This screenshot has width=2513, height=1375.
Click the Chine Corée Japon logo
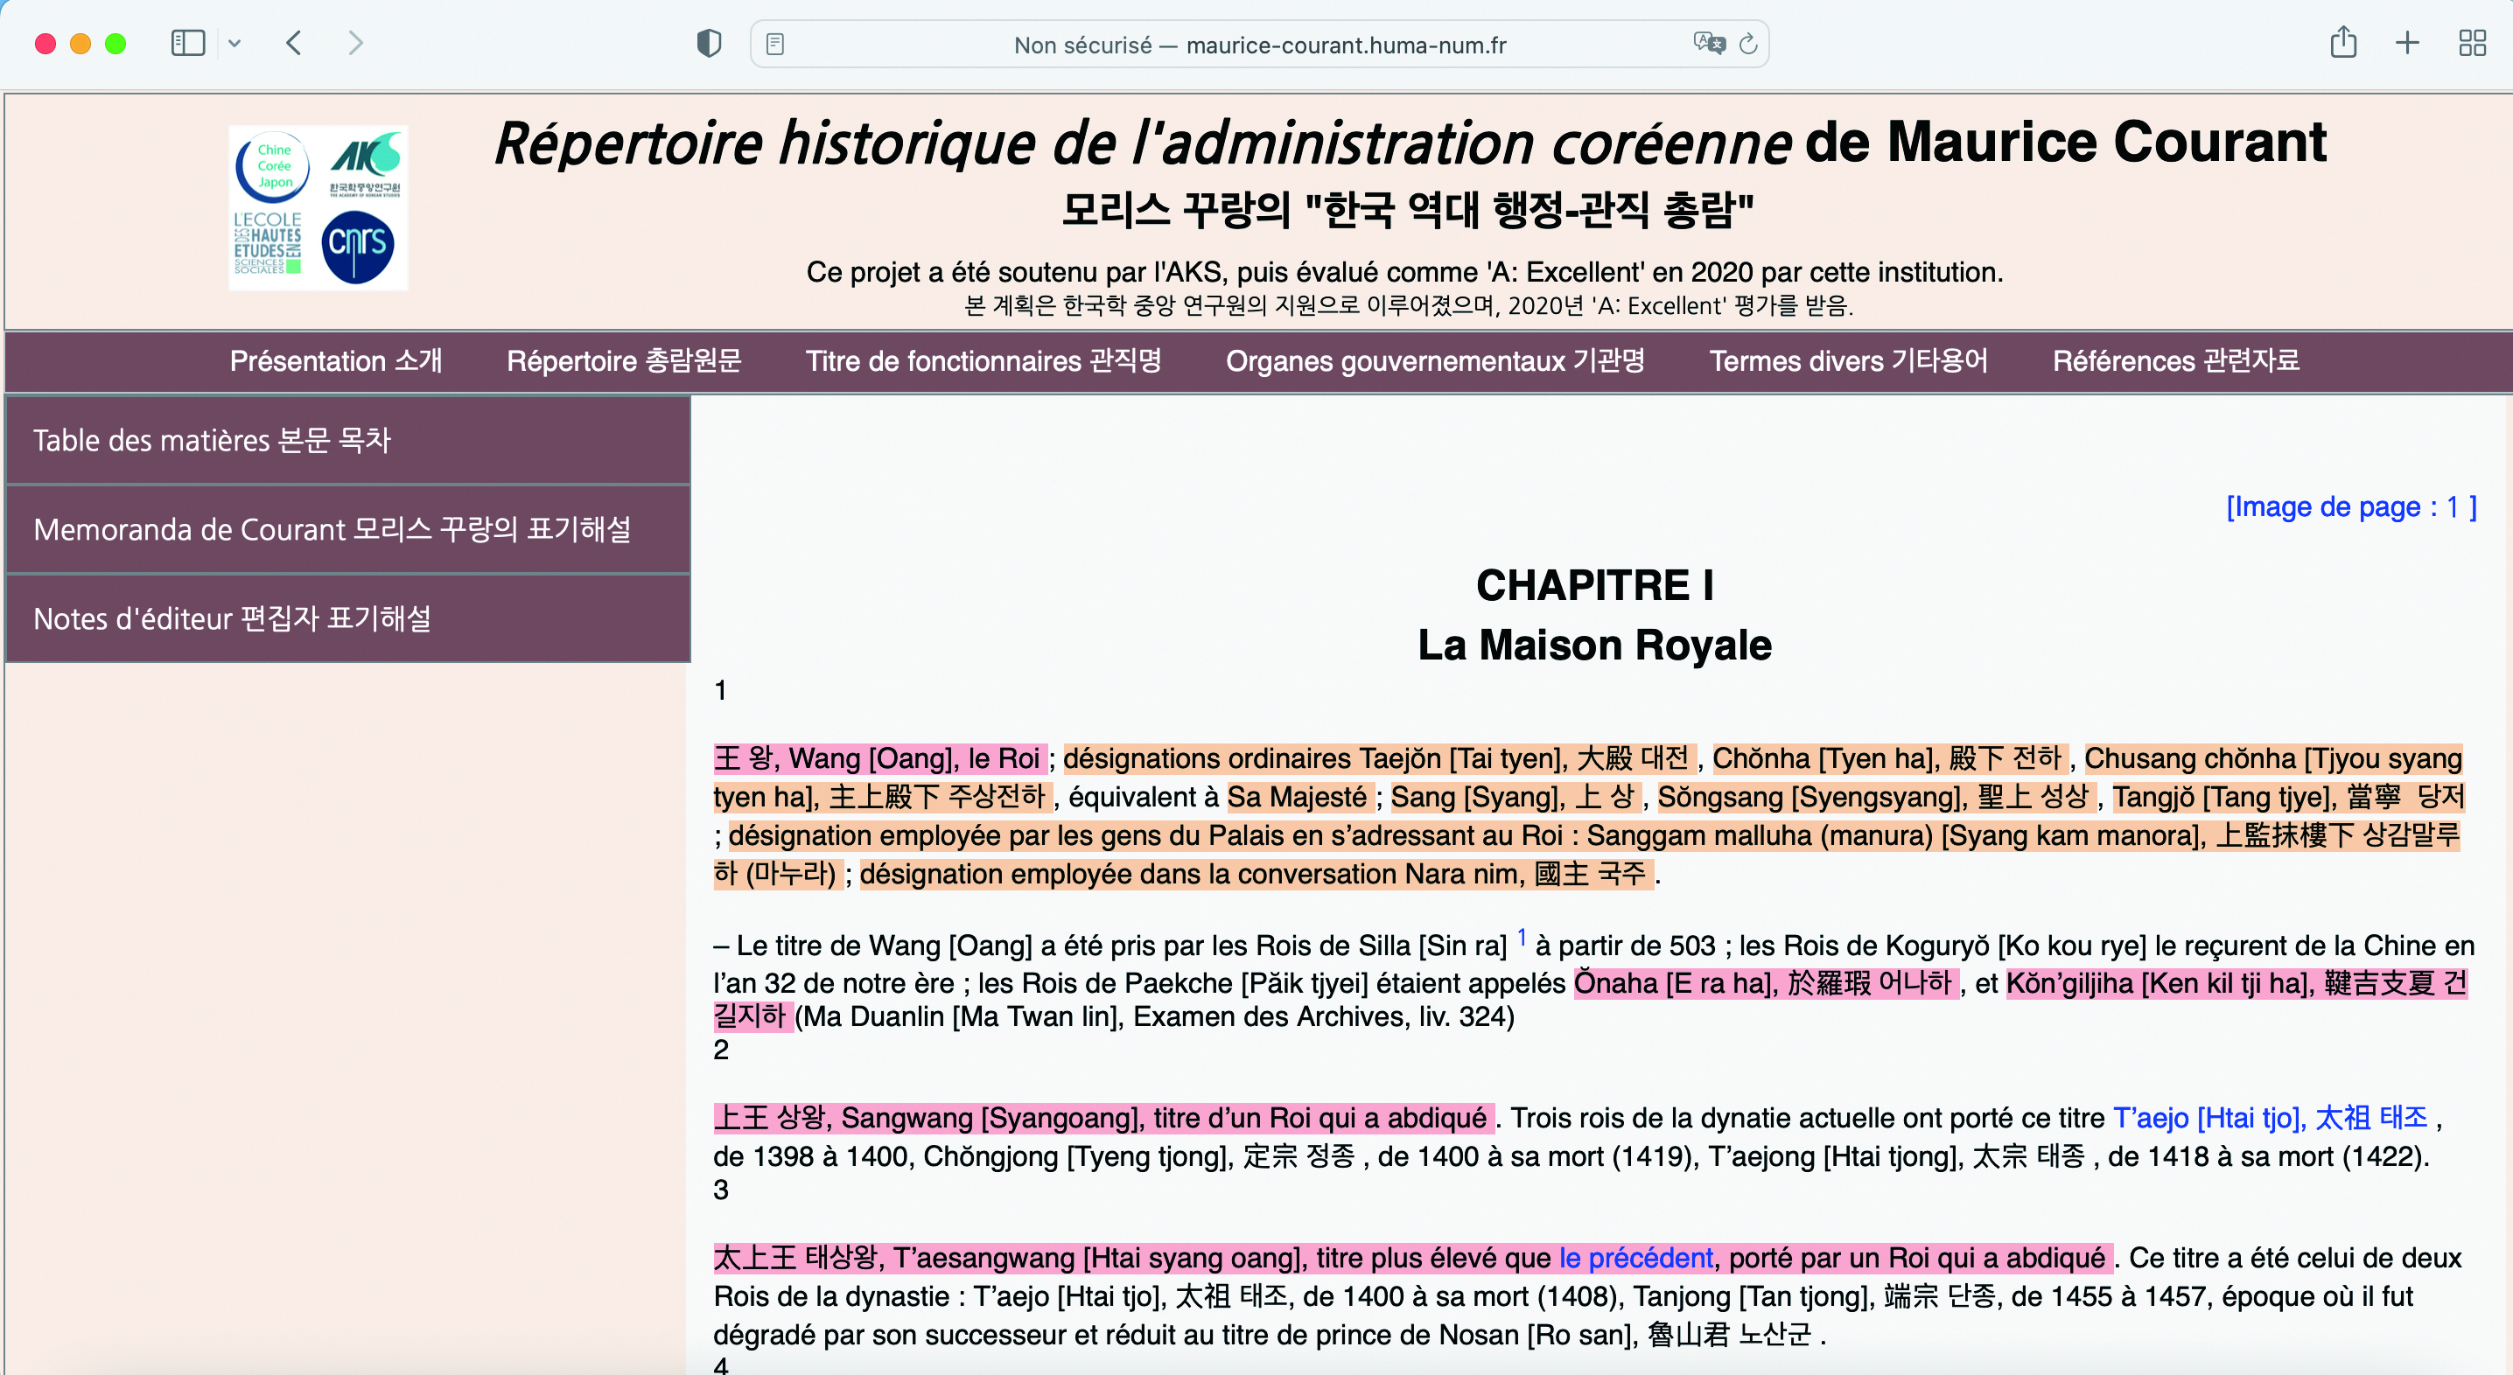click(x=272, y=166)
